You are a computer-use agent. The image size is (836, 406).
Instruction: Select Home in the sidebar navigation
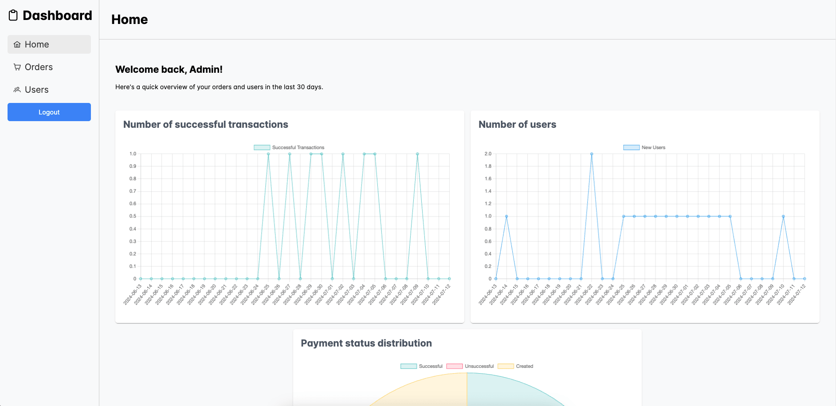(37, 44)
